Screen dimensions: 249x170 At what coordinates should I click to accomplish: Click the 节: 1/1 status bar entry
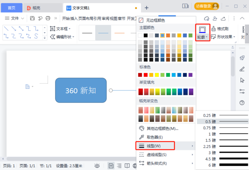(45, 166)
